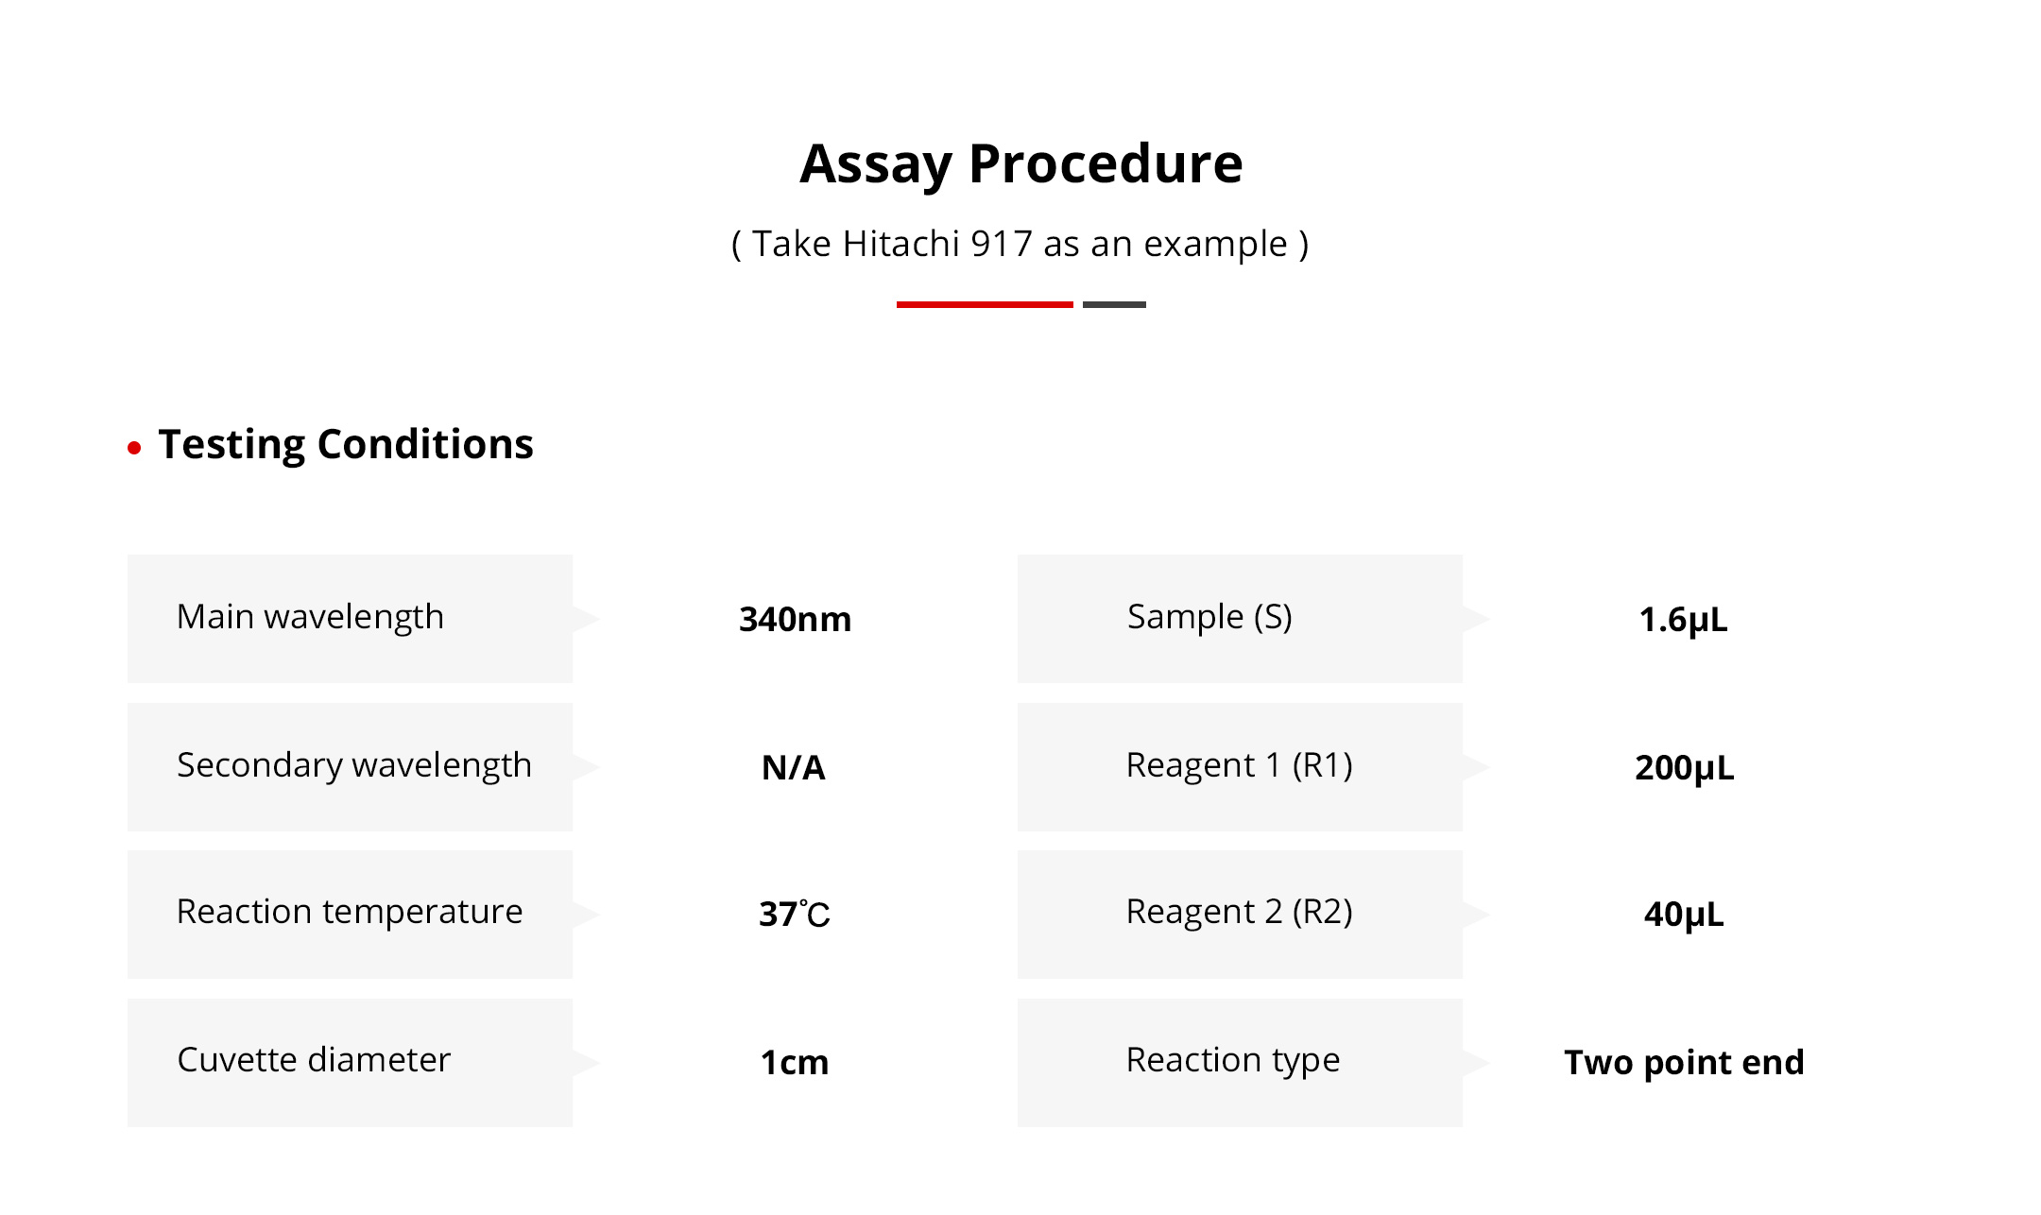The width and height of the screenshot is (2041, 1215).
Task: Select the Reagent 1 (R1) label cell
Action: click(x=1239, y=766)
